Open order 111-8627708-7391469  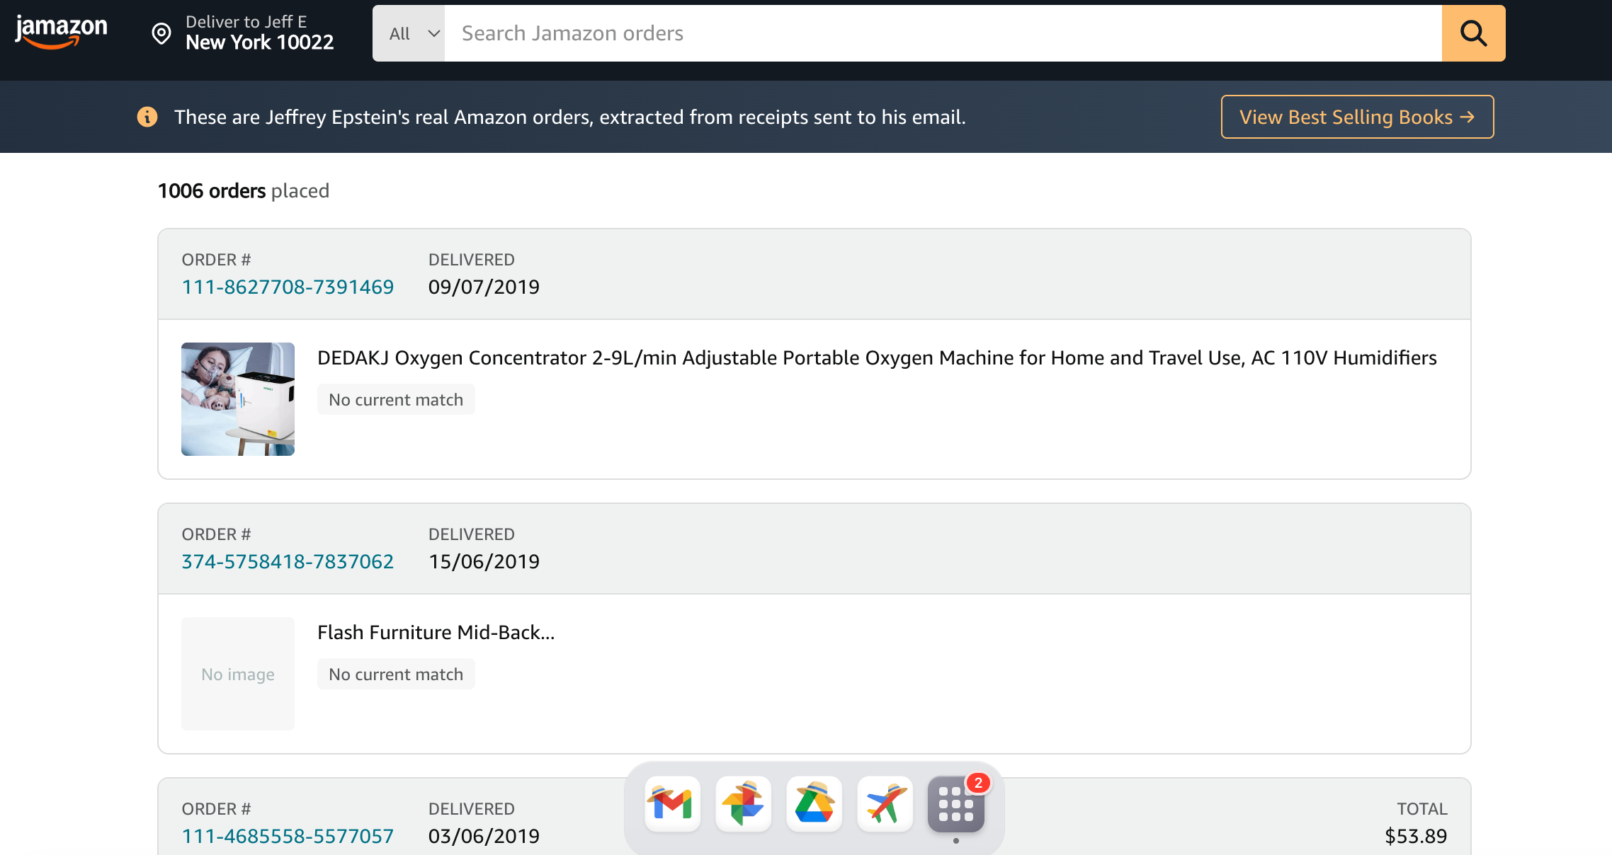[x=288, y=287]
